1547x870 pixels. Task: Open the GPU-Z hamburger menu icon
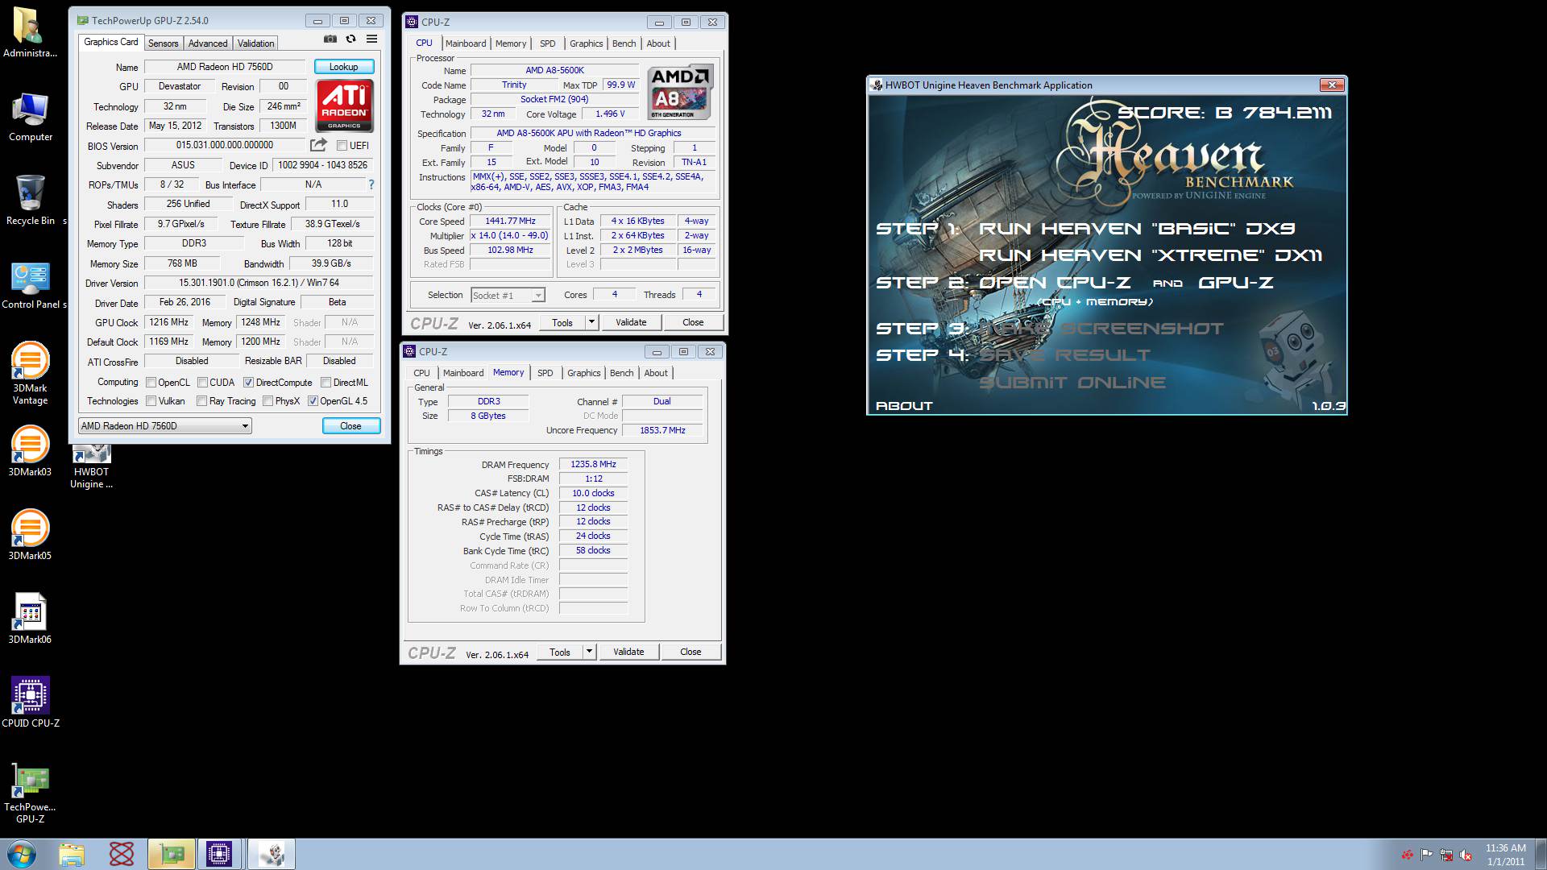point(371,39)
